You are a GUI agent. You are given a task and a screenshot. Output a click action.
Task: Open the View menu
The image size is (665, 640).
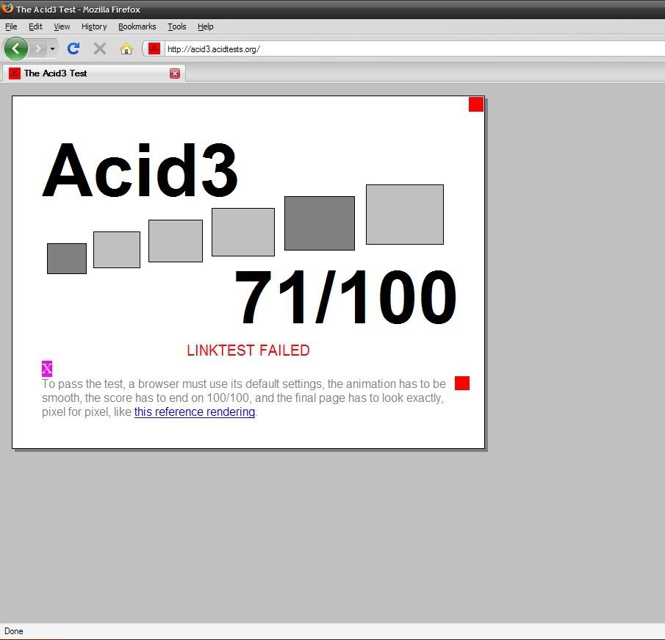pos(62,26)
